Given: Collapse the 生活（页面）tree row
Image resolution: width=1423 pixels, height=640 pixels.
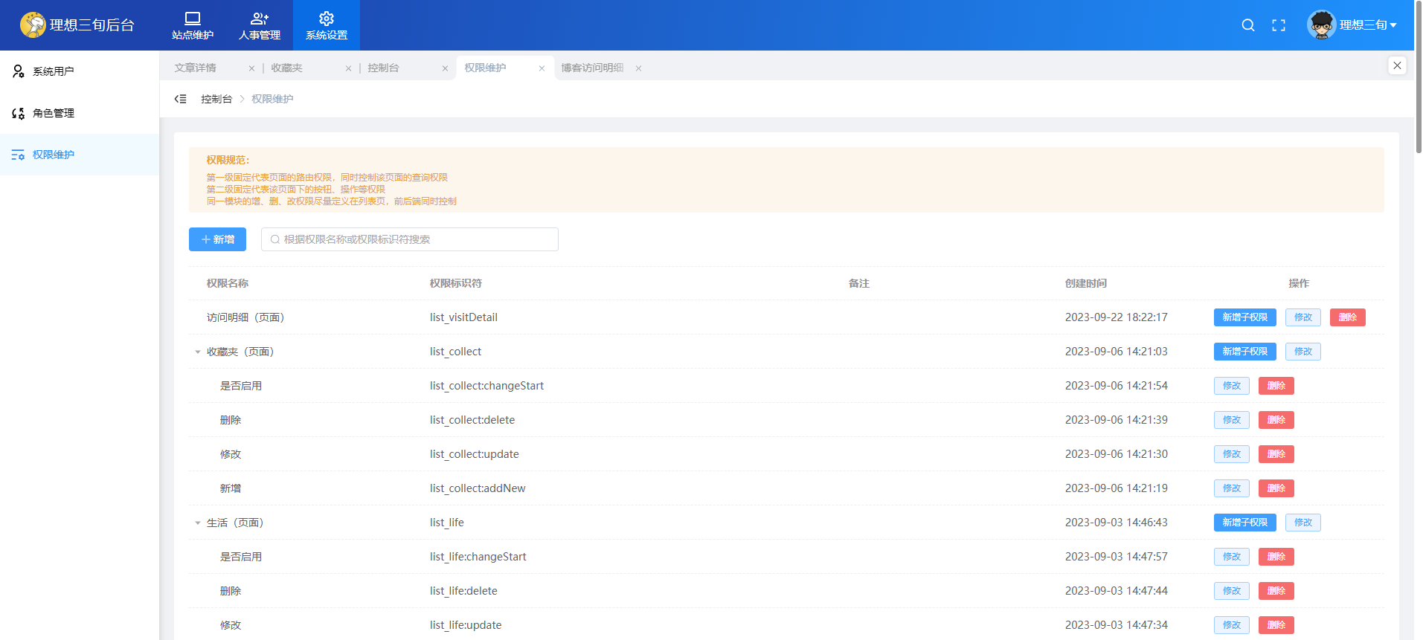Looking at the screenshot, I should coord(198,523).
